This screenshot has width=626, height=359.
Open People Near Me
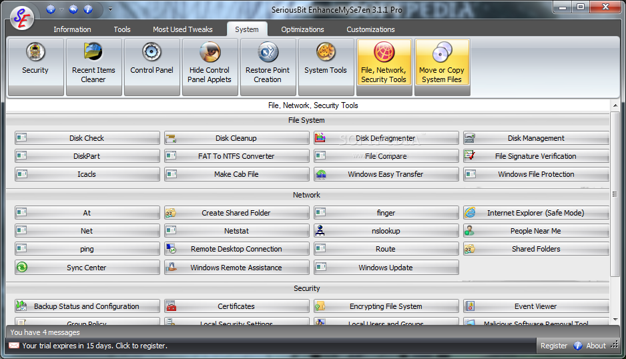click(536, 231)
